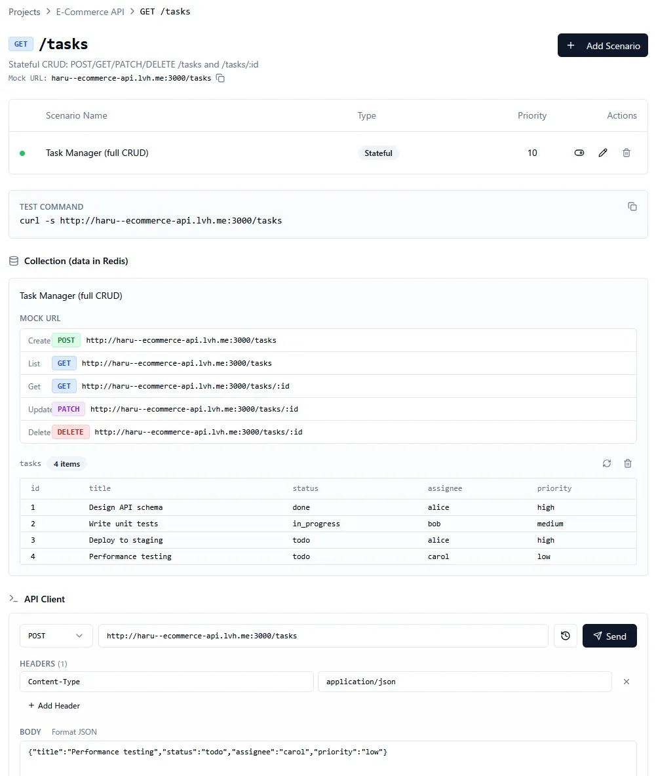The width and height of the screenshot is (656, 776).
Task: Click the 'carol' assignee cell in the table
Action: [438, 556]
